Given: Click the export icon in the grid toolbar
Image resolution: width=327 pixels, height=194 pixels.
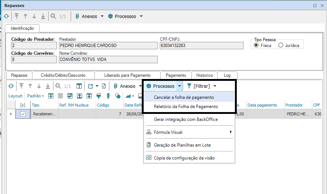Looking at the screenshot, I should pos(91,86).
